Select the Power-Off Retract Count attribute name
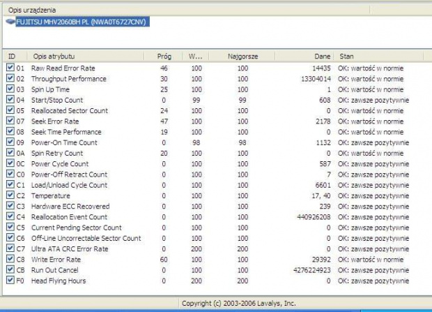The height and width of the screenshot is (312, 432). 69,174
